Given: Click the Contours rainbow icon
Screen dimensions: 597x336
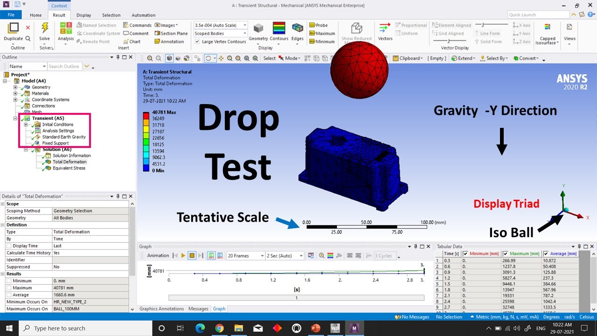Looking at the screenshot, I should (x=279, y=28).
